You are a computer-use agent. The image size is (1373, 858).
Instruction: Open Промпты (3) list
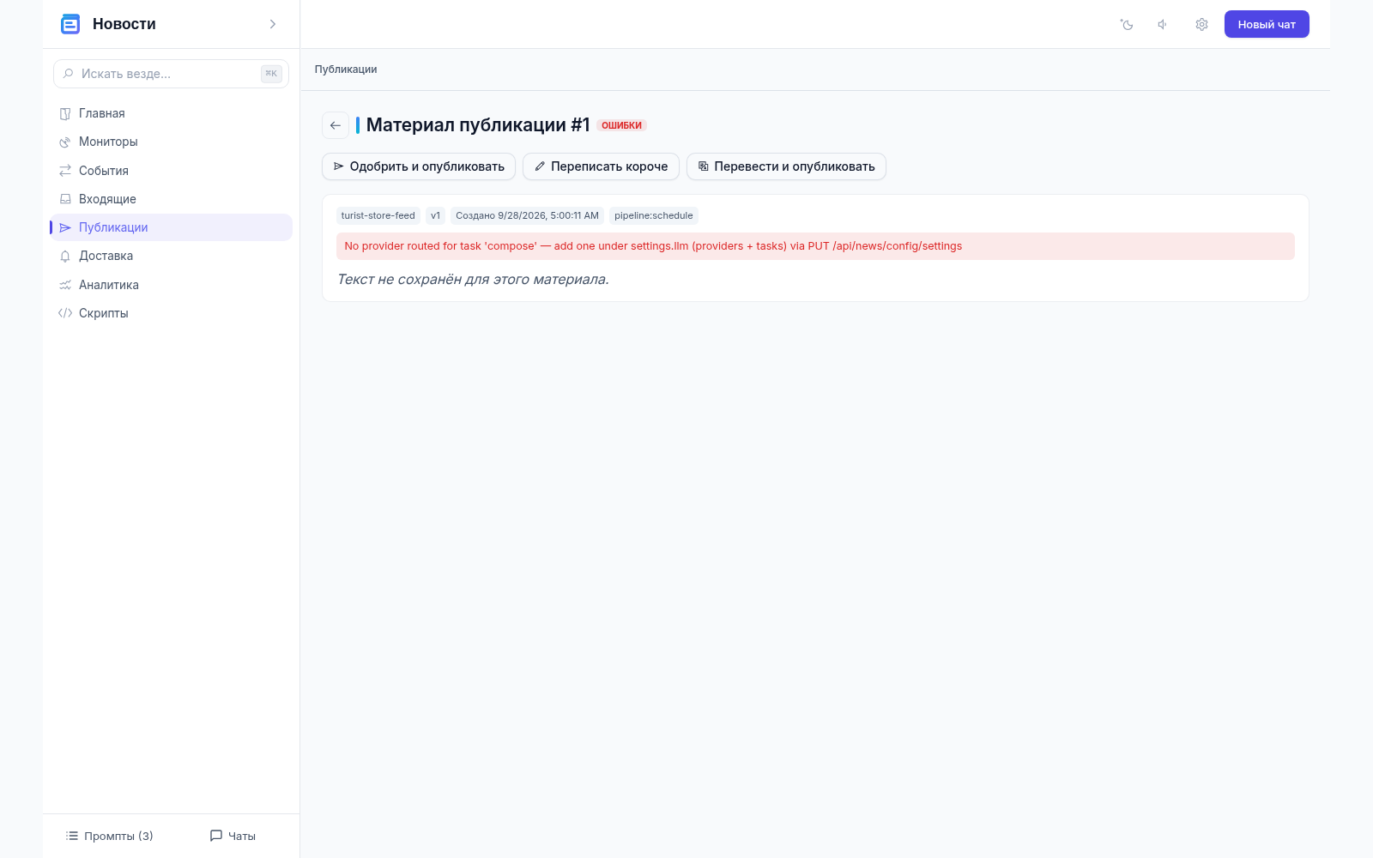(x=110, y=836)
